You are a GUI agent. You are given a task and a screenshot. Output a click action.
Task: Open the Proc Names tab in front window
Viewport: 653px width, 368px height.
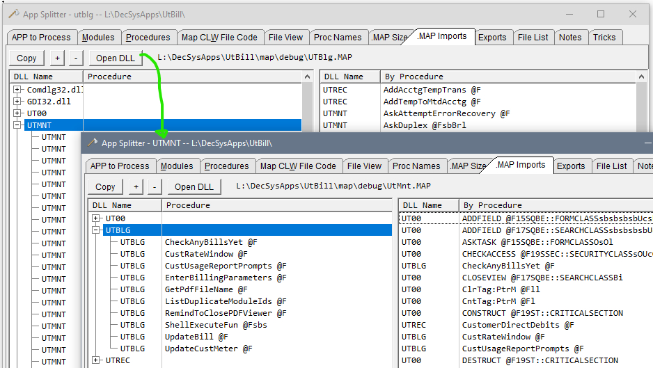[416, 166]
